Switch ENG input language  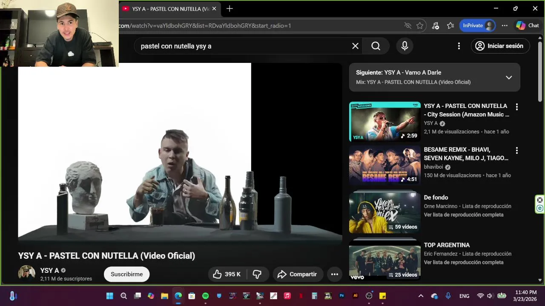click(464, 296)
